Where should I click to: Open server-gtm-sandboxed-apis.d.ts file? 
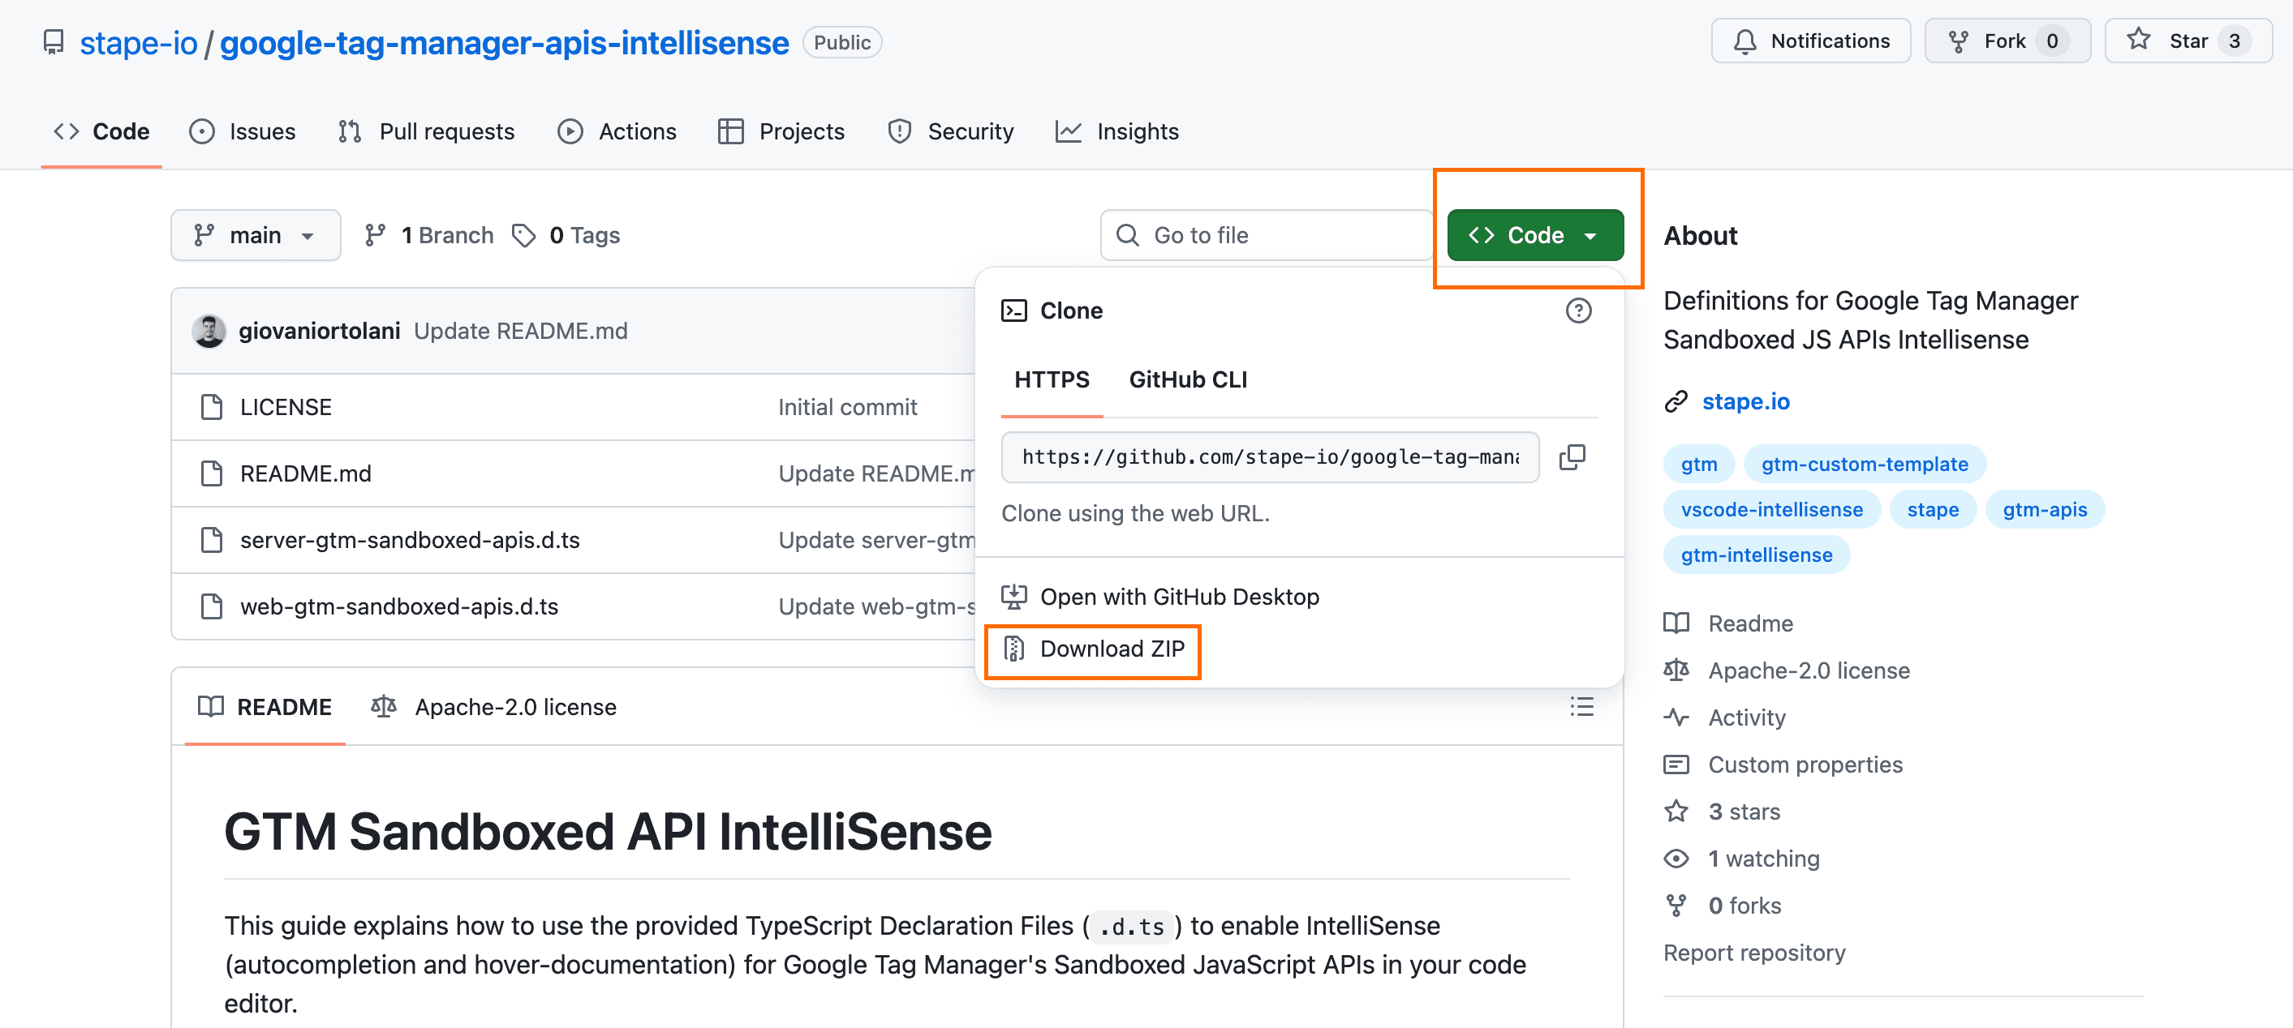coord(410,541)
